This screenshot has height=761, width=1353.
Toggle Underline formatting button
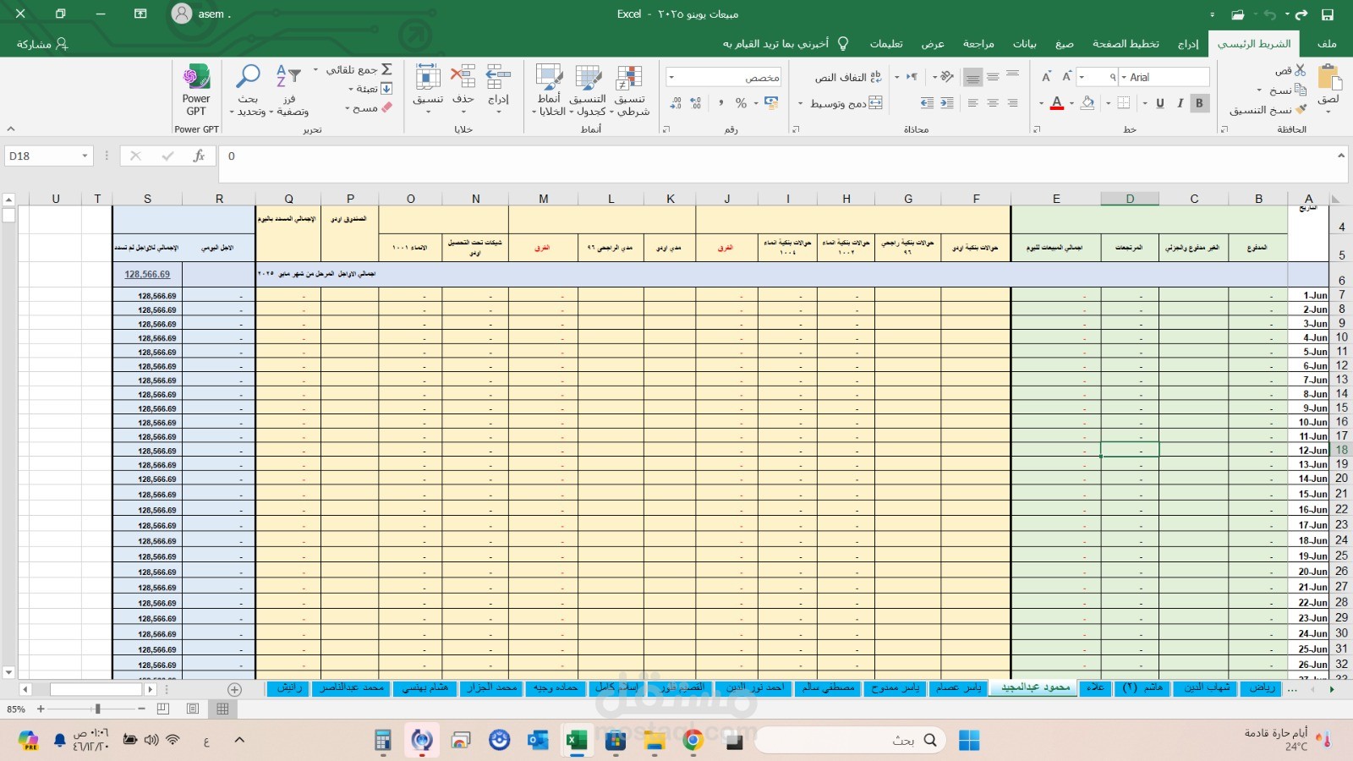(x=1160, y=103)
